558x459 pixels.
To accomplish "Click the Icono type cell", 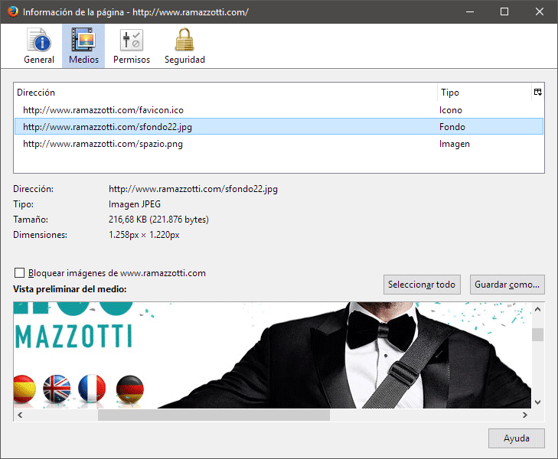I will coord(451,110).
